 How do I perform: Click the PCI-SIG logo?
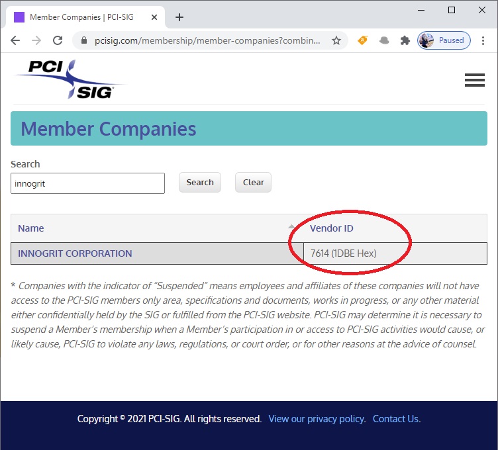pyautogui.click(x=70, y=79)
